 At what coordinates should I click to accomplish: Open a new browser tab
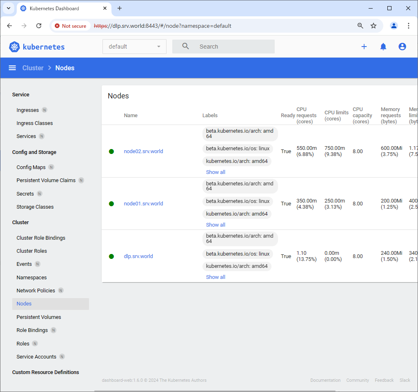tap(120, 8)
